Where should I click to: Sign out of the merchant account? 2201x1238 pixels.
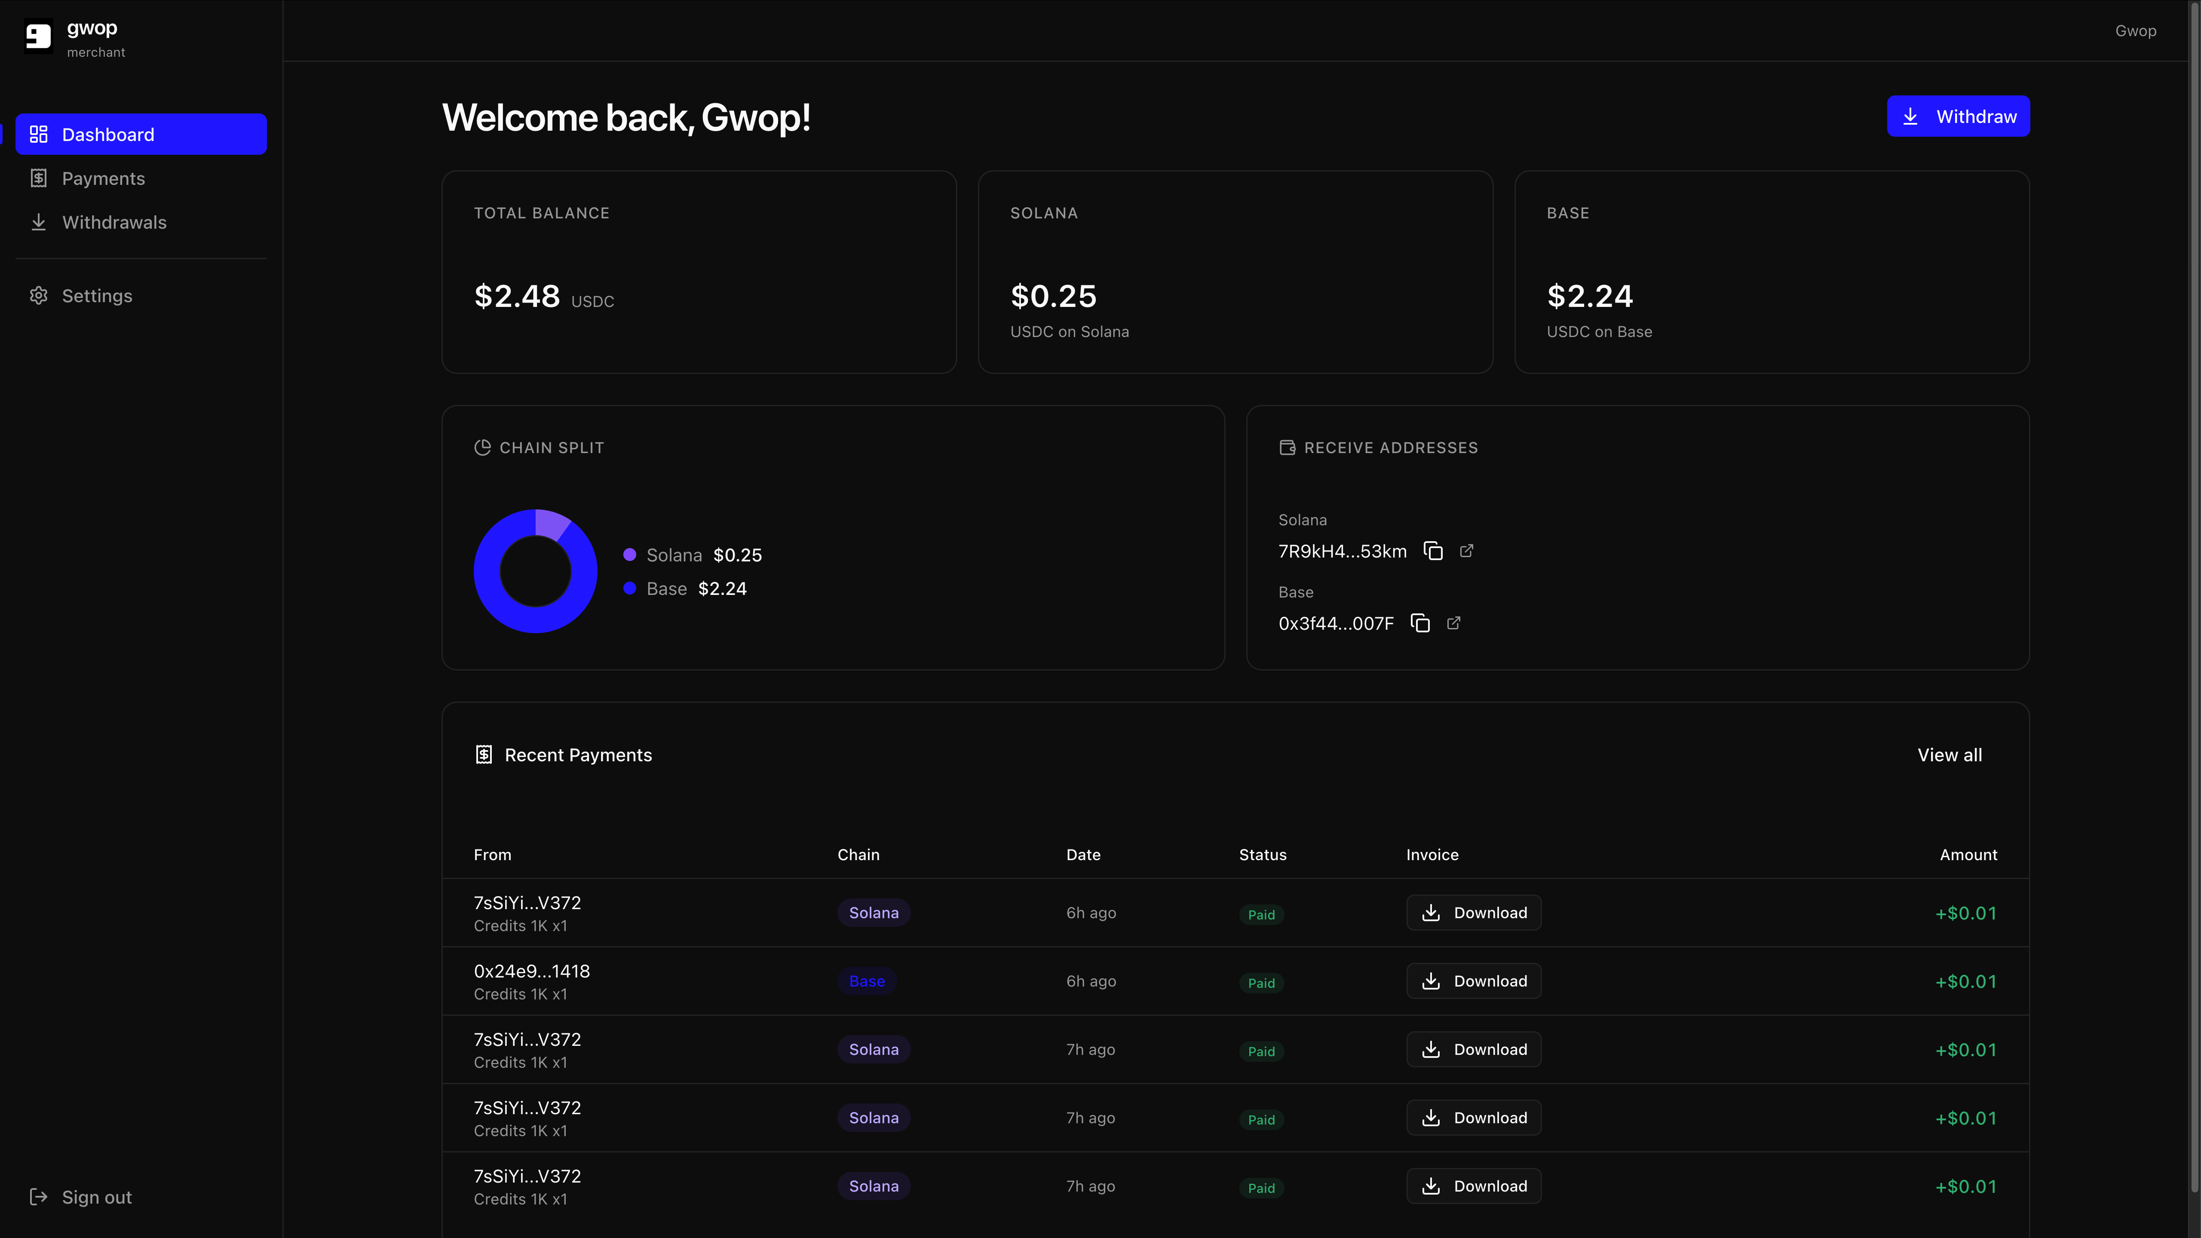(x=97, y=1197)
